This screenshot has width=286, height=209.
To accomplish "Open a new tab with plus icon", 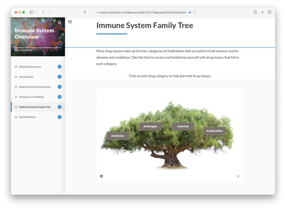I will (262, 12).
